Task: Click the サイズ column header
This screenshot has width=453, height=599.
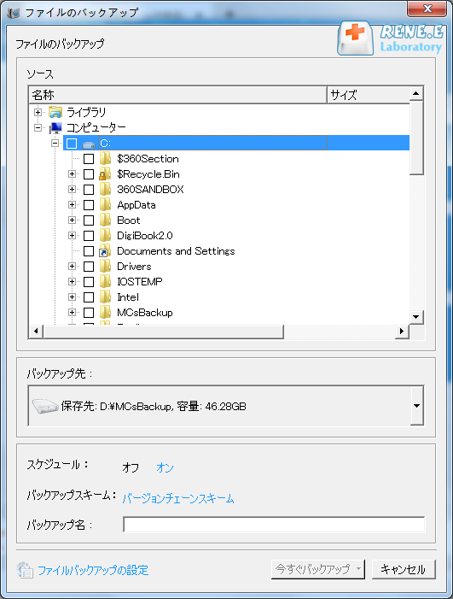Action: (369, 95)
